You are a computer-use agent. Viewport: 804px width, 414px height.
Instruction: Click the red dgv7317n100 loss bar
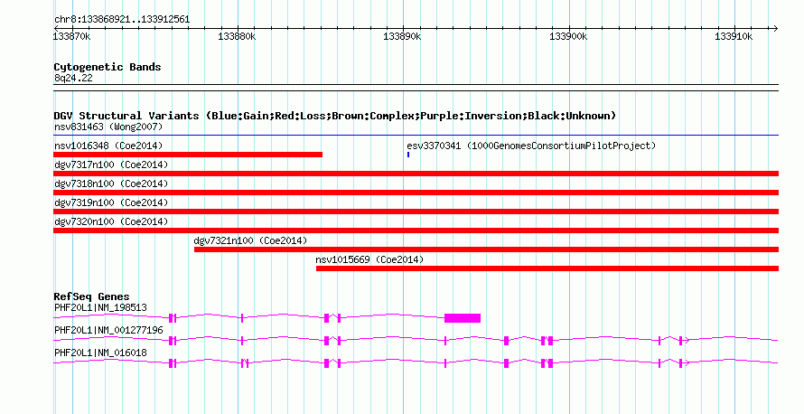click(x=416, y=174)
